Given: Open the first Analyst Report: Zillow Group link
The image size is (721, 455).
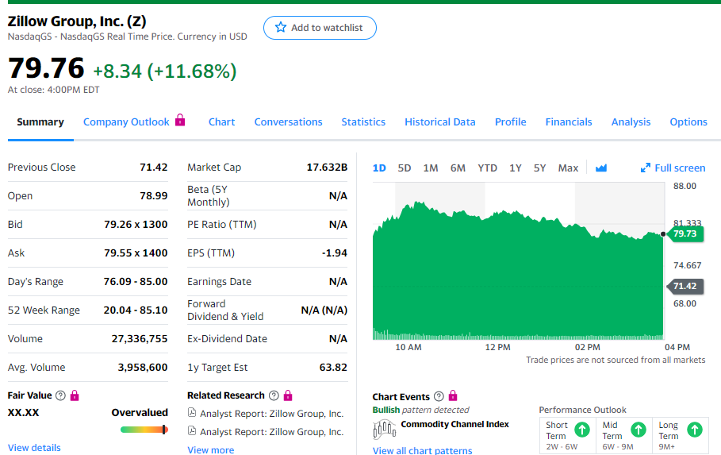Looking at the screenshot, I should click(x=271, y=414).
